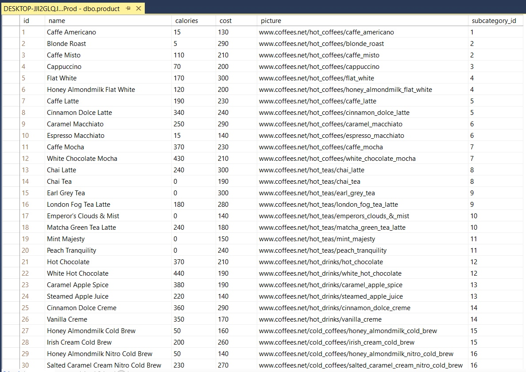526x372 pixels.
Task: Select Honey Almondmilk Nitro Cold Brew cell
Action: tap(108, 354)
